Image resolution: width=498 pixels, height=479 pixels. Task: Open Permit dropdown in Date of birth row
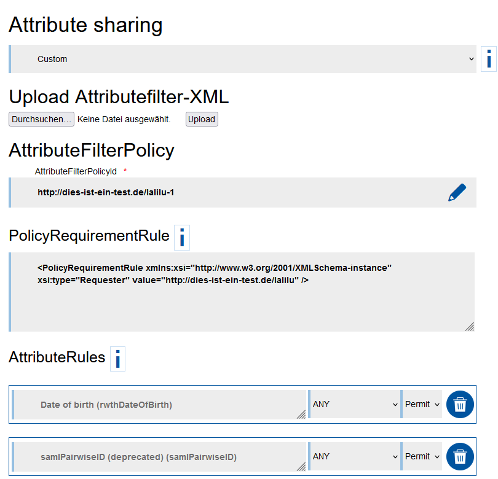[421, 404]
